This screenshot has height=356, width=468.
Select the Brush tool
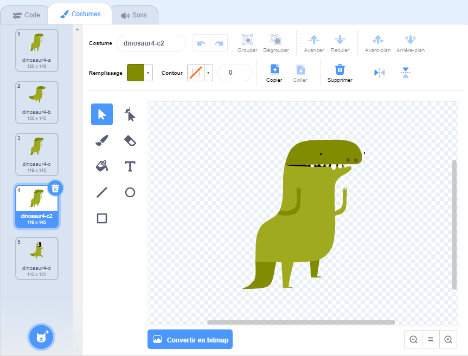[x=102, y=140]
